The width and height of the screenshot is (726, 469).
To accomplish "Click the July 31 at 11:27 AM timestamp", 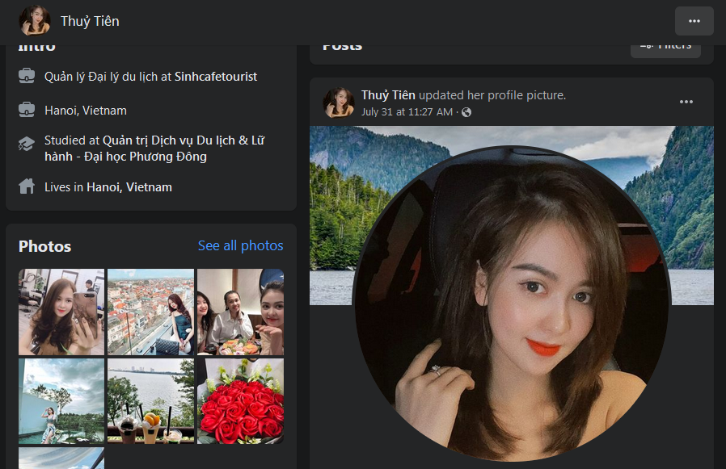I will pyautogui.click(x=407, y=112).
